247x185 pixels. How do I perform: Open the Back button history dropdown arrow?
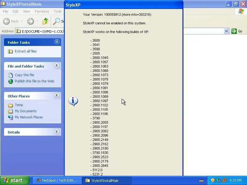[22, 21]
